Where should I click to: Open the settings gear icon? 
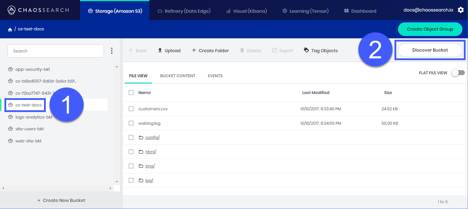coord(461,10)
